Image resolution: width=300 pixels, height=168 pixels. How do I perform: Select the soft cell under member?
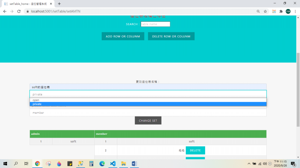pyautogui.click(x=192, y=141)
